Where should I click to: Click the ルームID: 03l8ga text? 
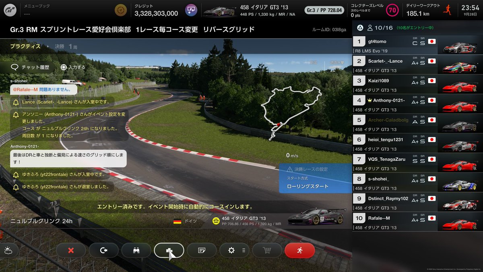pyautogui.click(x=329, y=30)
